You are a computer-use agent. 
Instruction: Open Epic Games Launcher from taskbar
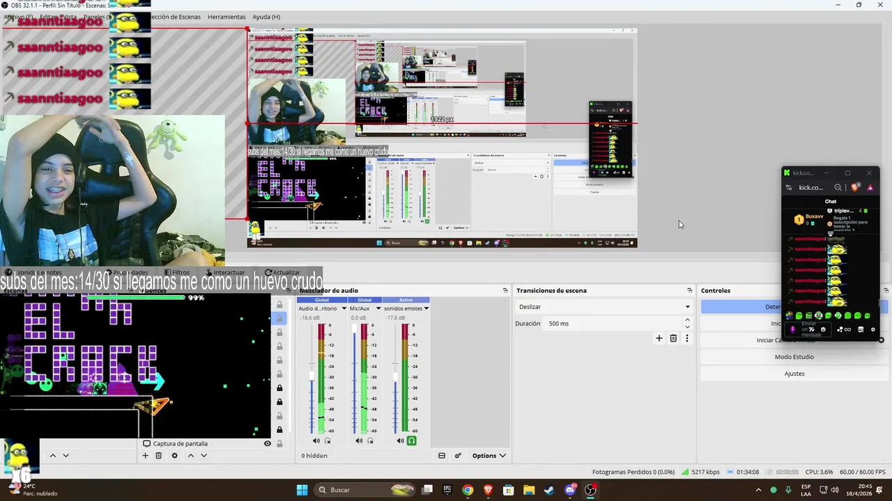447,490
